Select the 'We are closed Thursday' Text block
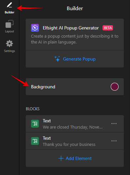130x175 pixels. tap(75, 124)
